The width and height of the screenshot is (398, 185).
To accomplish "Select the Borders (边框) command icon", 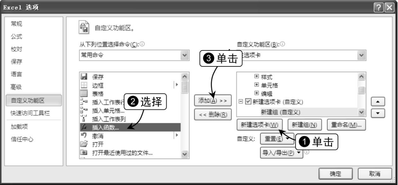I will 84,85.
